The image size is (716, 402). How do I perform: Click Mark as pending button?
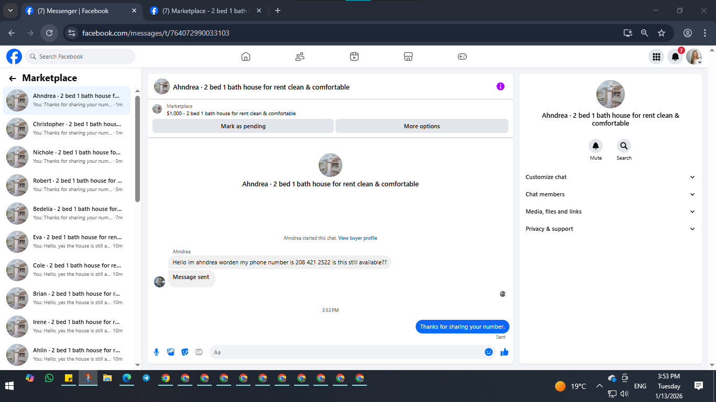243,126
